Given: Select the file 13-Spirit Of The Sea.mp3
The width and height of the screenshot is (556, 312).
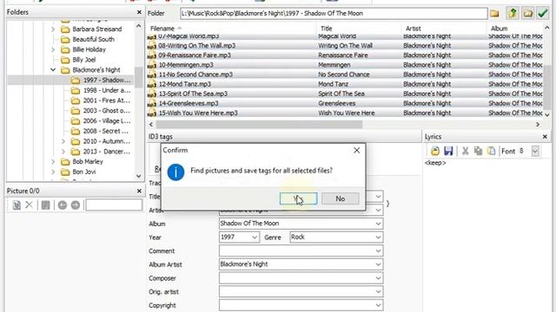Looking at the screenshot, I should pyautogui.click(x=193, y=94).
